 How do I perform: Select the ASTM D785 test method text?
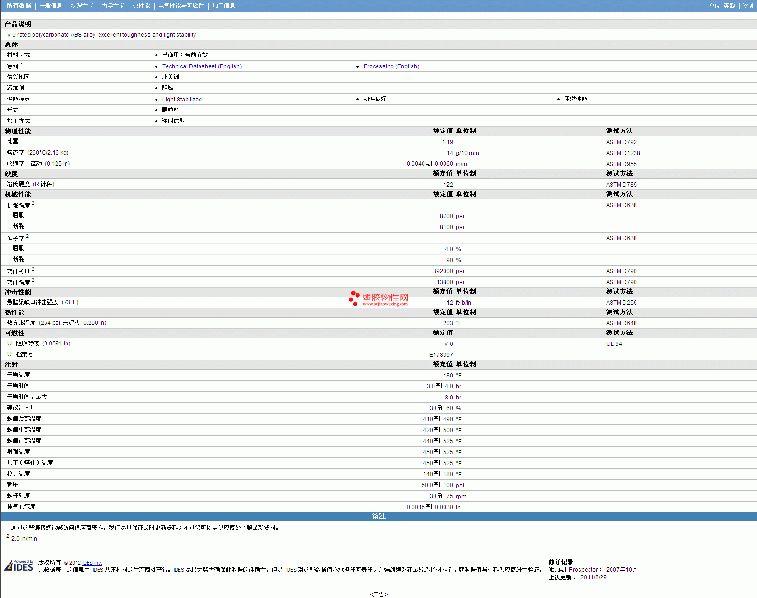tap(621, 185)
